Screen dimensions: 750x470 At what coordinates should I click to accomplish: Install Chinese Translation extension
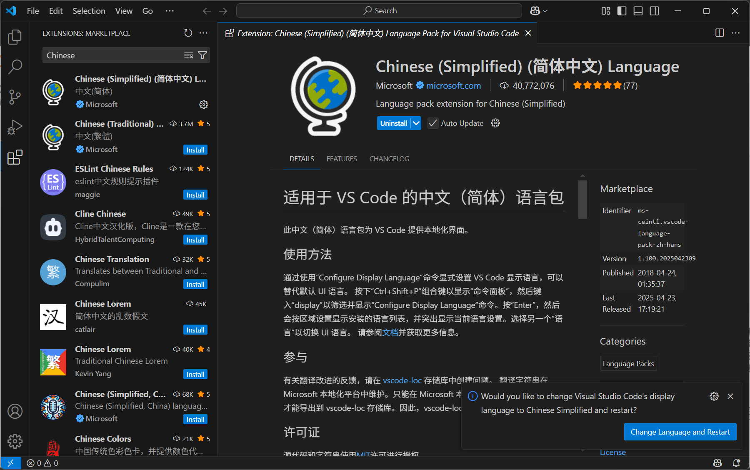coord(195,285)
